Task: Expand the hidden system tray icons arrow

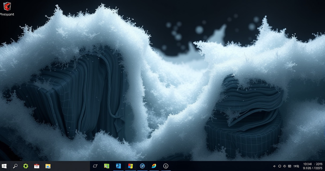Action: pyautogui.click(x=274, y=166)
